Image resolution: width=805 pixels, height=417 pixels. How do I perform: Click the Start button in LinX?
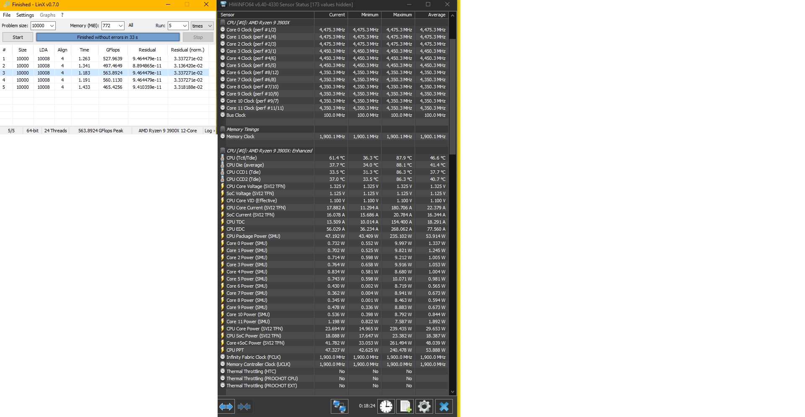18,37
